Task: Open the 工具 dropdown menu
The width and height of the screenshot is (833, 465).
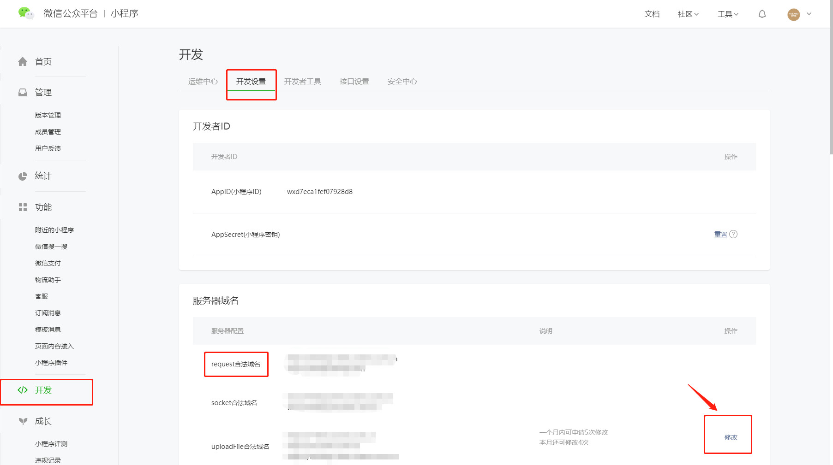Action: tap(728, 14)
